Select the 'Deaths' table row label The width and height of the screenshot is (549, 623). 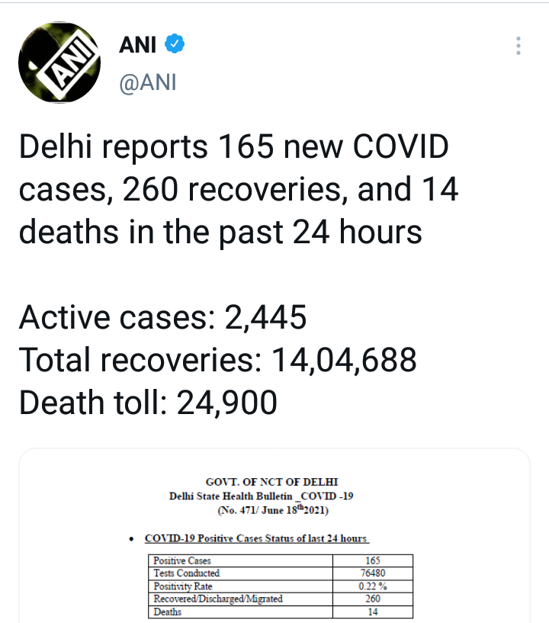pyautogui.click(x=168, y=612)
